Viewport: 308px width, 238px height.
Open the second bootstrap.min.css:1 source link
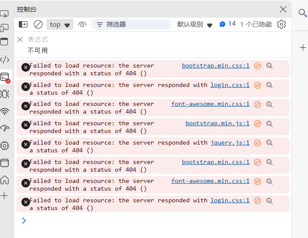pyautogui.click(x=216, y=162)
